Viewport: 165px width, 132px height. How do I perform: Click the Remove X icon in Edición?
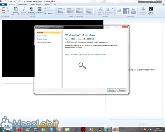(x=112, y=9)
